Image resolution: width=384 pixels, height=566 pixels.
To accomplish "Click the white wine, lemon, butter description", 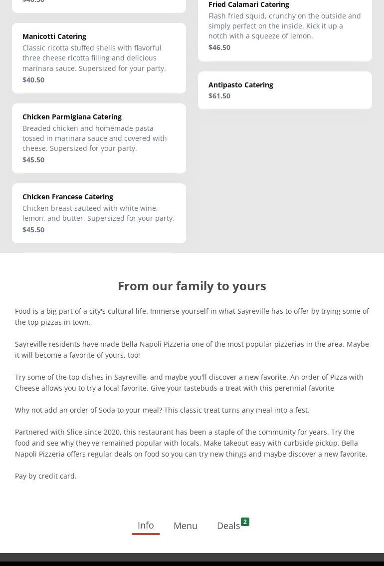I will (x=98, y=213).
